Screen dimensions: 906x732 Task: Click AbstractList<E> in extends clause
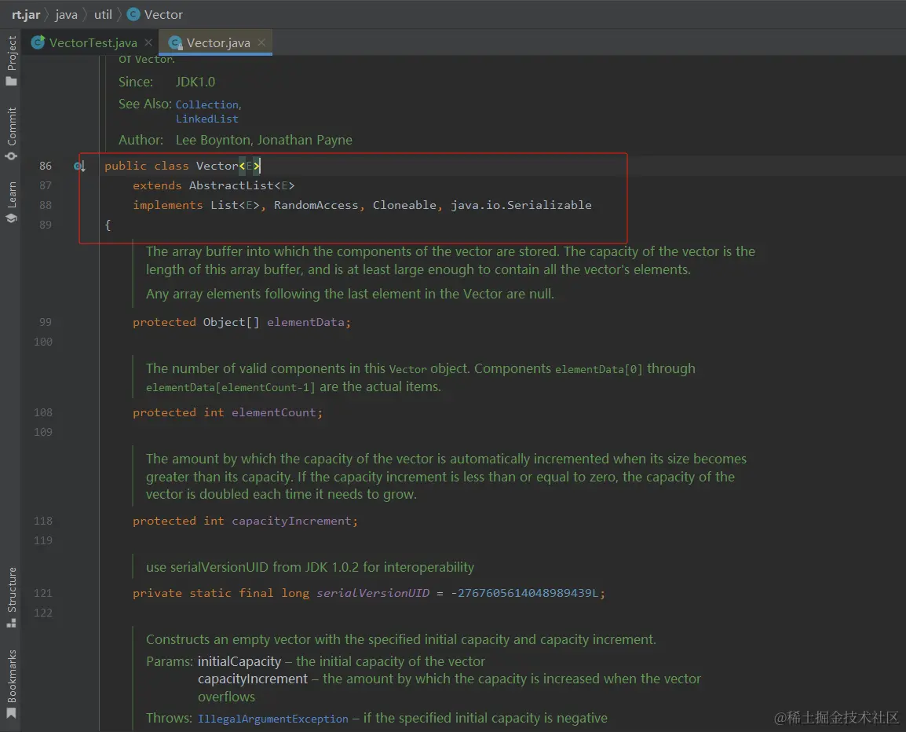(242, 185)
